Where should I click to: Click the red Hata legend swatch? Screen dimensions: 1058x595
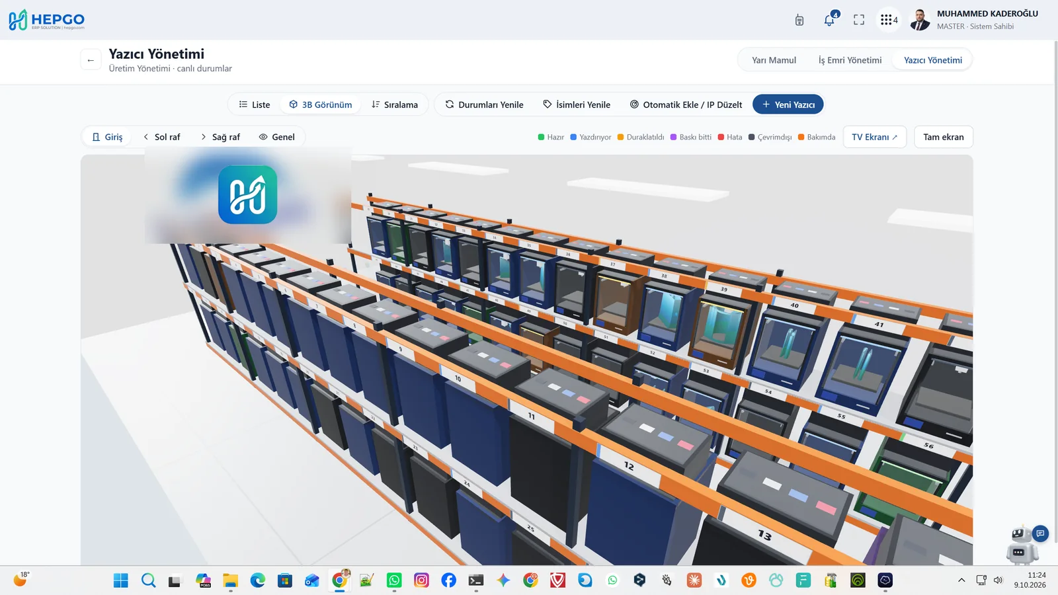(x=721, y=138)
